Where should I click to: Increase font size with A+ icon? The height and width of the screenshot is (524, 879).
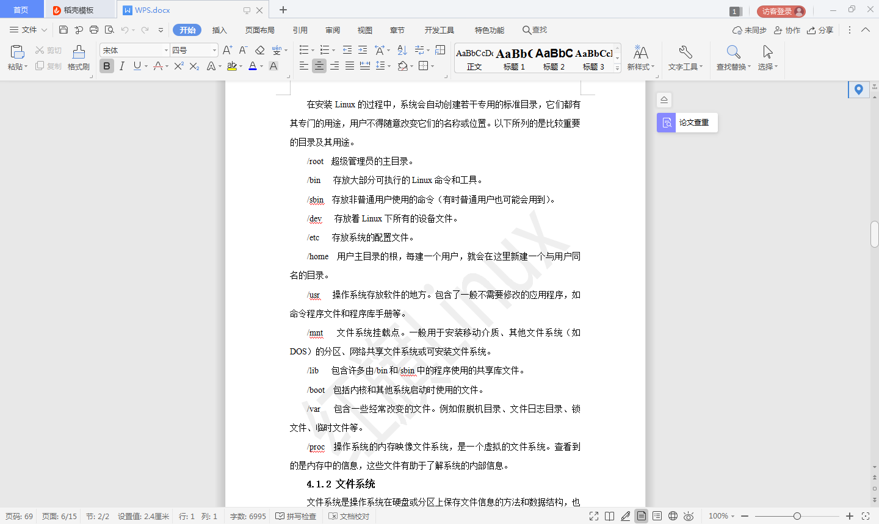227,50
